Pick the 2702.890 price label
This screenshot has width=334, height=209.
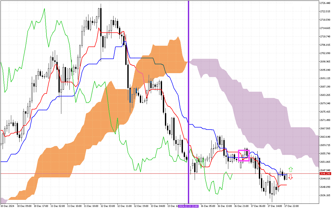click(x=325, y=53)
